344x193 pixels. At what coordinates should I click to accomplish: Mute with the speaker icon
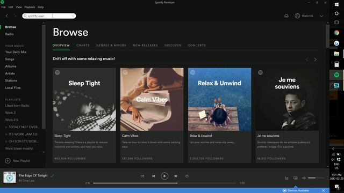[304, 178]
